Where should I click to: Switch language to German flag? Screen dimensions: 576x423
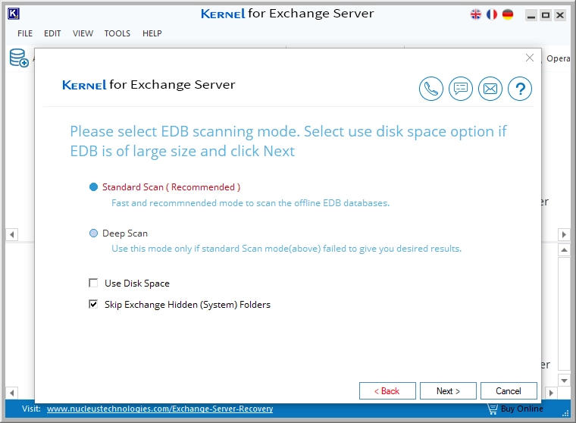coord(508,14)
